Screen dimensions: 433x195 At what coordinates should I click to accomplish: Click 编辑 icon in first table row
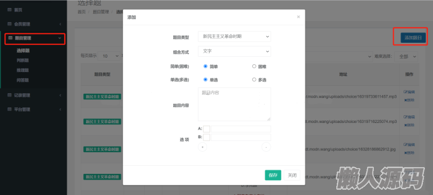pos(408,92)
